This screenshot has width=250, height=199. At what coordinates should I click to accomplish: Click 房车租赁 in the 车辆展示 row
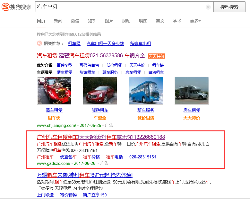(133, 72)
